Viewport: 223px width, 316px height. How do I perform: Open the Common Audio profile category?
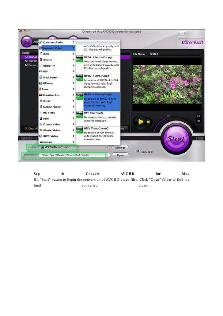pyautogui.click(x=57, y=42)
